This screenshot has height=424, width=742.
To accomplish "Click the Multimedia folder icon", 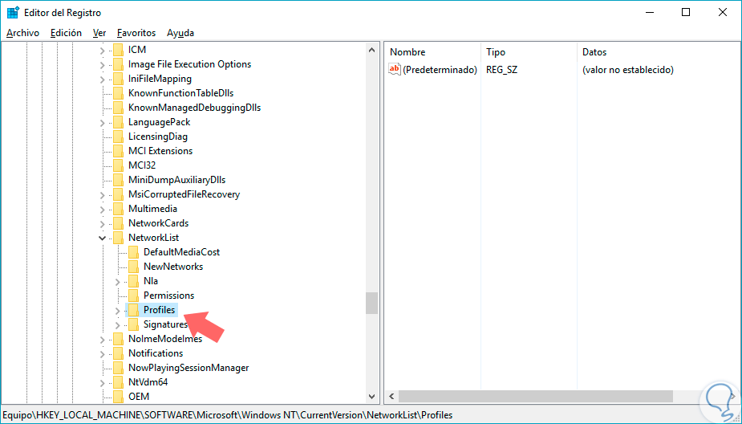I will 118,209.
